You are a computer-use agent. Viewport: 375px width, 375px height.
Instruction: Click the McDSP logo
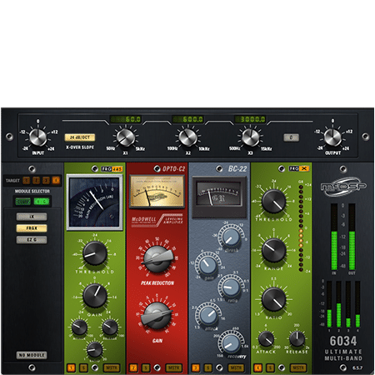pyautogui.click(x=343, y=187)
